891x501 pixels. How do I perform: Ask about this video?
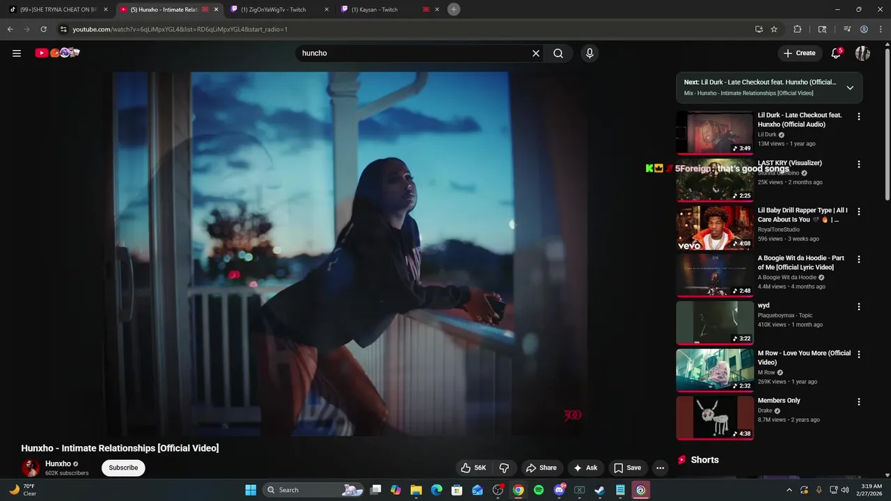[585, 468]
